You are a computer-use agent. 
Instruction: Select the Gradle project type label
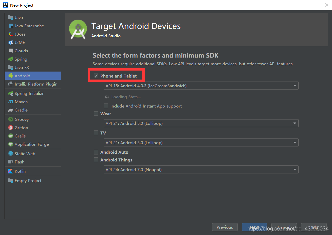coord(21,110)
